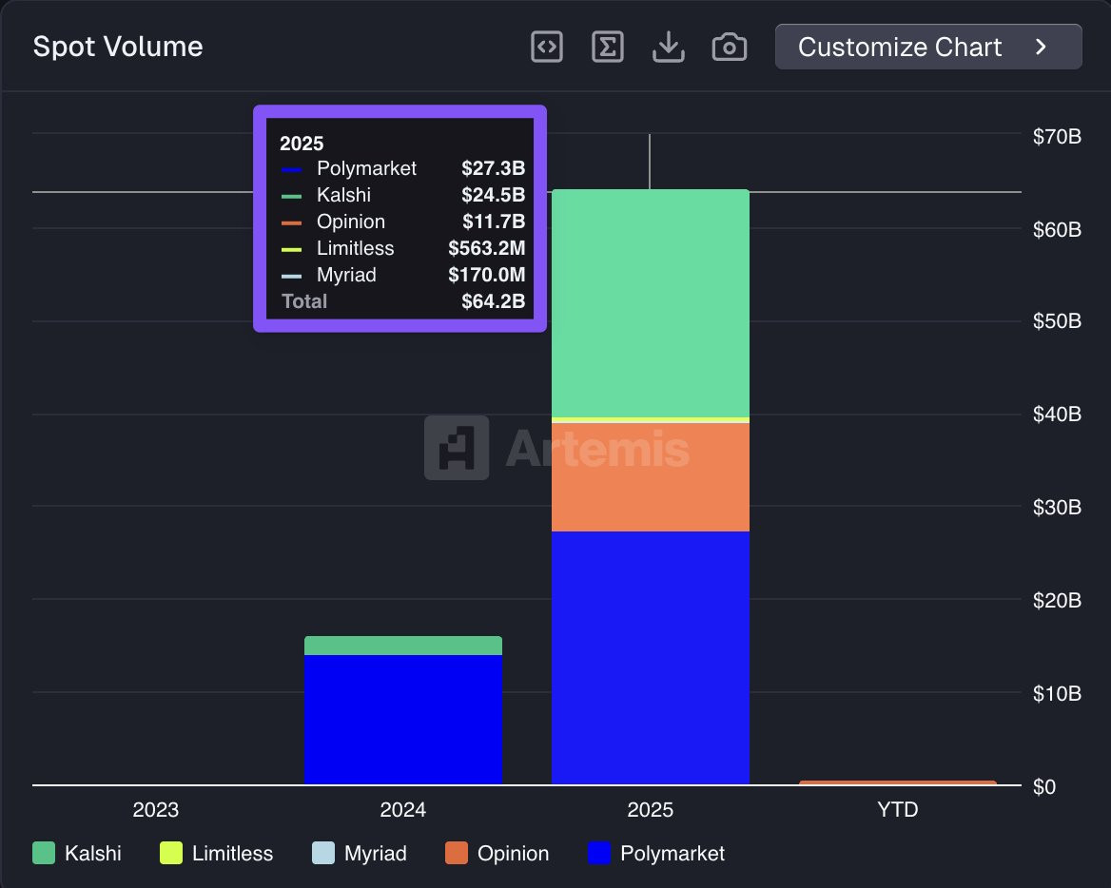Click the Opinion orange legend swatch
The image size is (1111, 888).
click(457, 854)
